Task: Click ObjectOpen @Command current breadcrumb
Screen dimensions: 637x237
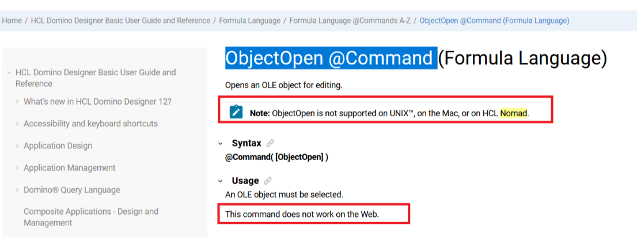Action: 494,20
